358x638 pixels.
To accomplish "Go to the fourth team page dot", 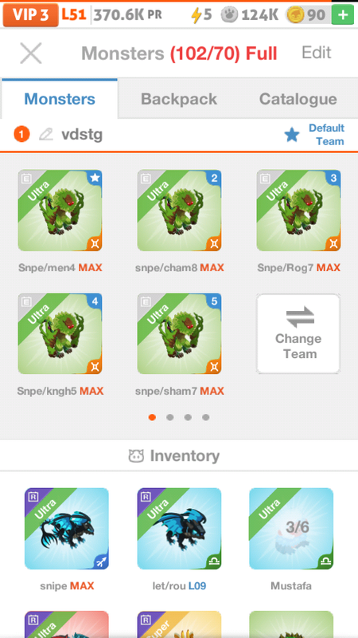I will (x=206, y=417).
